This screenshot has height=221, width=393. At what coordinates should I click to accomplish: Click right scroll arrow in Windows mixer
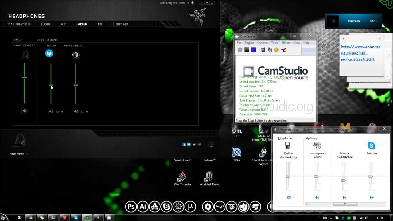click(384, 204)
